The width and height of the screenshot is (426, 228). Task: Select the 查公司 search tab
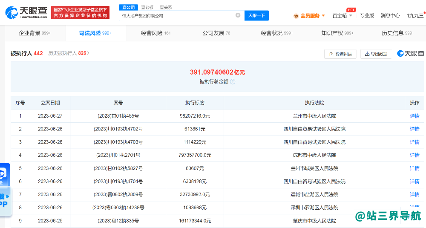(x=129, y=7)
